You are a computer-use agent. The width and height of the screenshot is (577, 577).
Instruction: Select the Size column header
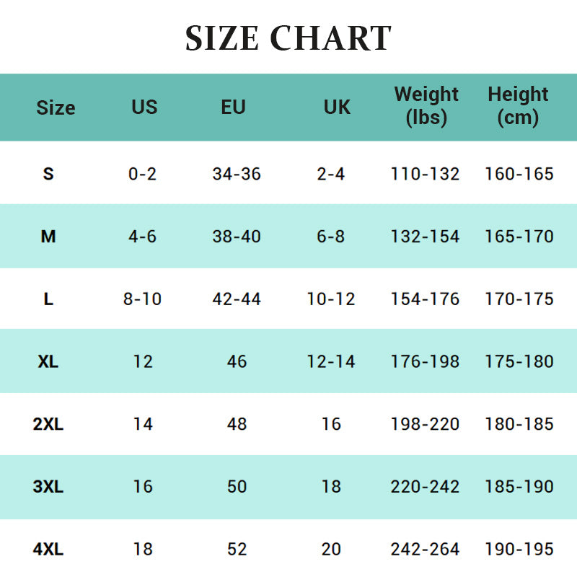56,107
